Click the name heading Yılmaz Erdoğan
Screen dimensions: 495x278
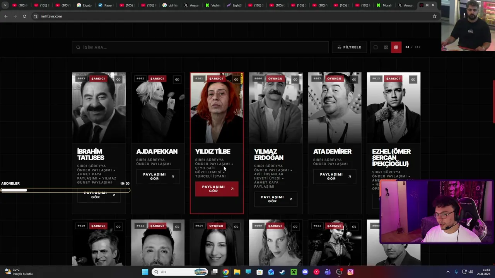pos(269,154)
